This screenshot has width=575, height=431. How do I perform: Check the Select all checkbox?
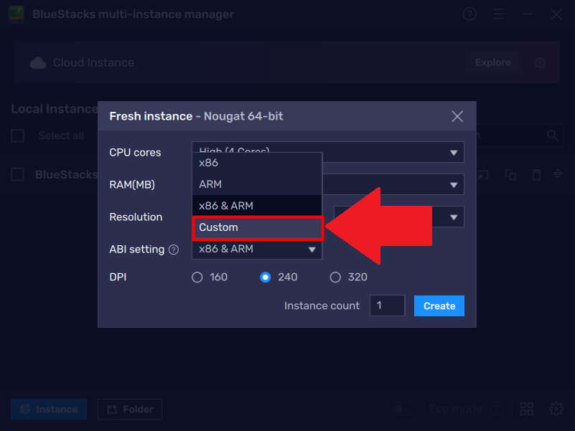(18, 136)
